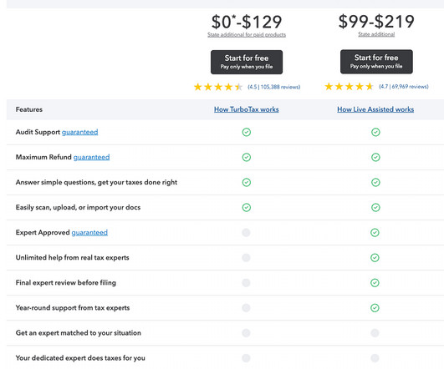The width and height of the screenshot is (444, 369).
Task: Click Final expert review gray dot in TurboTax column
Action: 246,283
